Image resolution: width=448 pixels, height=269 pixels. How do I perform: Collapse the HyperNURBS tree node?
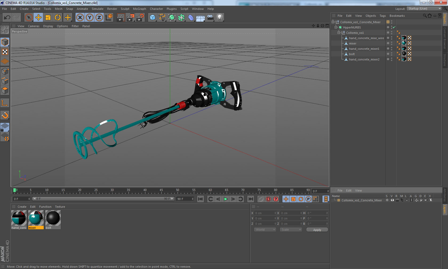336,27
